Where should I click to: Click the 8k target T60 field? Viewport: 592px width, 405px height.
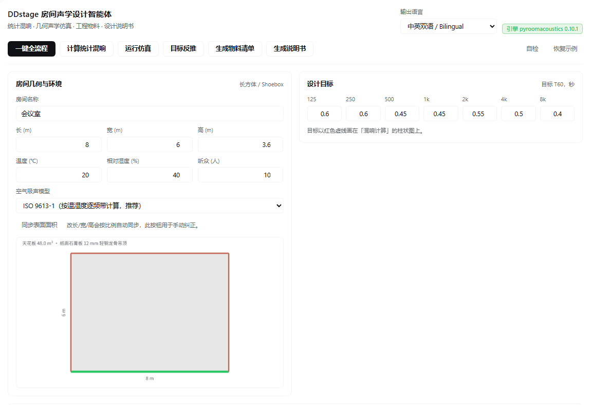click(557, 114)
